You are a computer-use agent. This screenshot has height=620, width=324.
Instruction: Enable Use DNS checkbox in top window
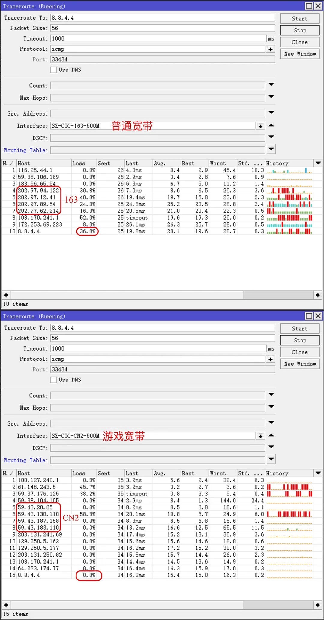click(x=54, y=70)
